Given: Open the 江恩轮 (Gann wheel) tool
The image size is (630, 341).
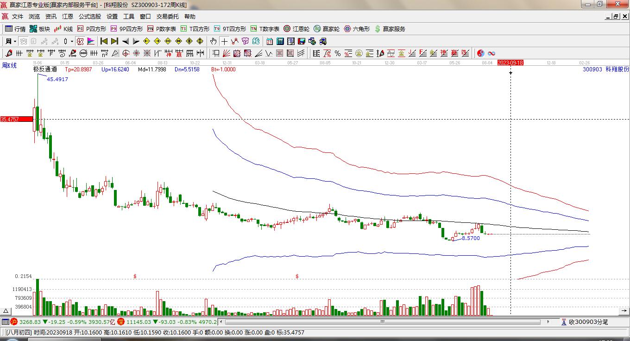Looking at the screenshot, I should click(296, 29).
